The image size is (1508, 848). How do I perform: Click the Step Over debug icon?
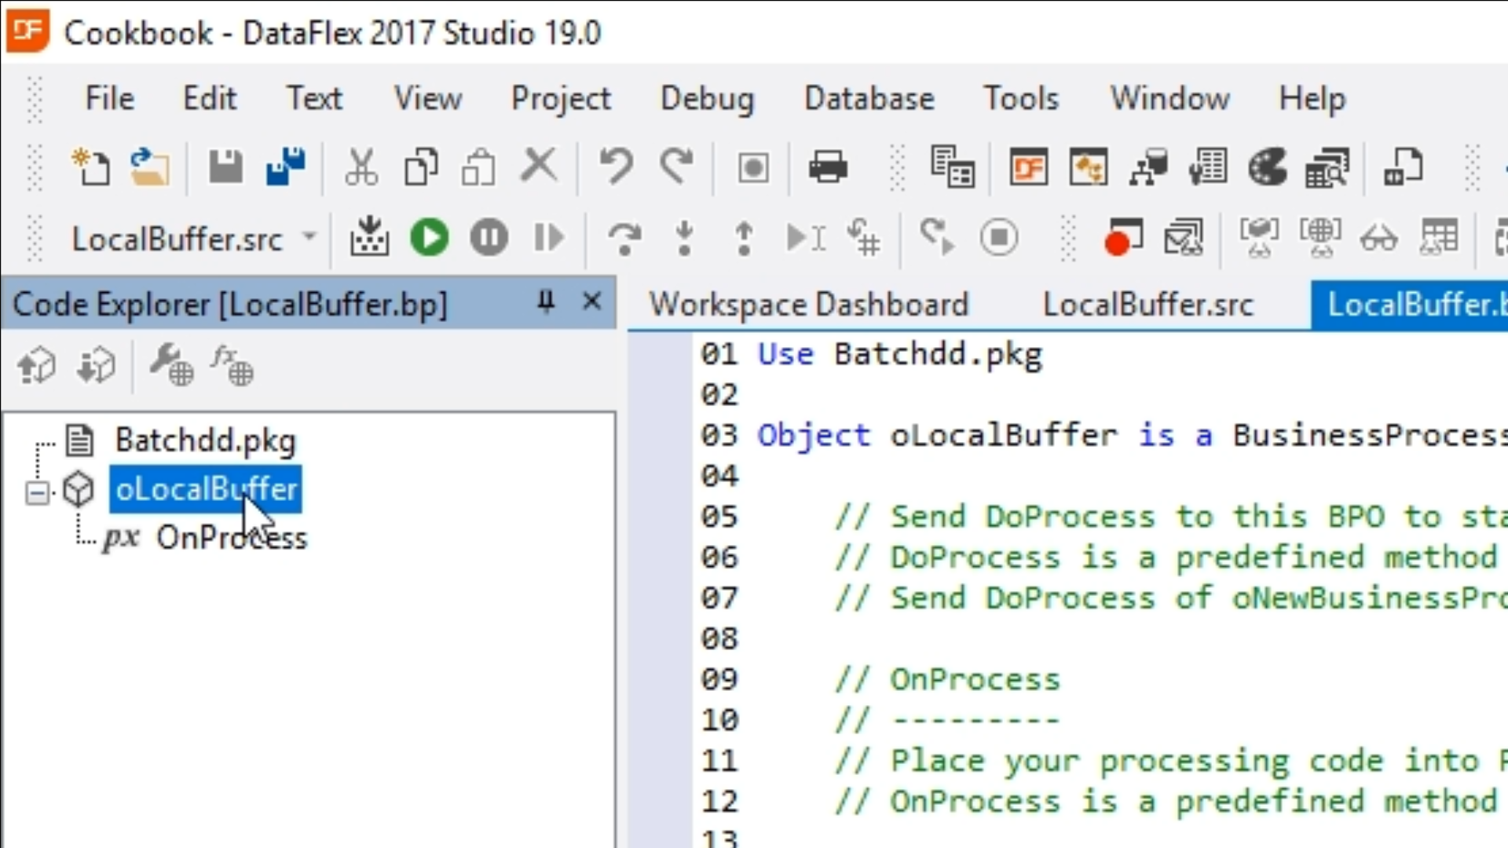[x=624, y=237]
